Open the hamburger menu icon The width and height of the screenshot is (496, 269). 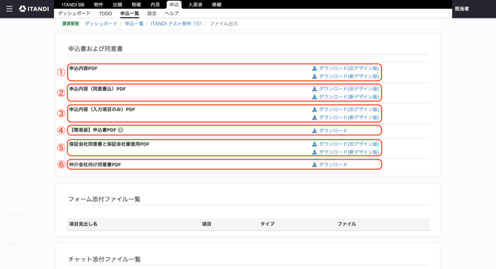[10, 9]
